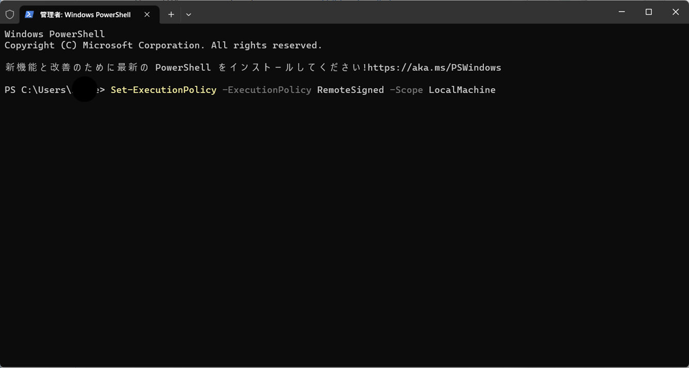The height and width of the screenshot is (368, 689).
Task: Click the RemoteSigned argument text
Action: click(350, 90)
